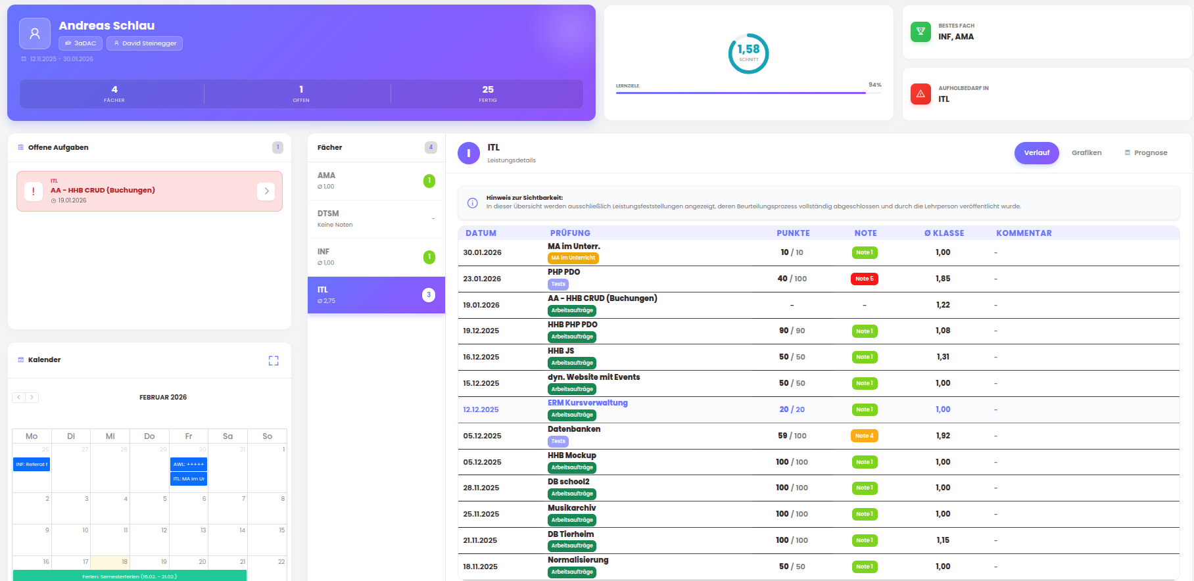Click the Lernziele progress bar
The image size is (1194, 581).
748,93
